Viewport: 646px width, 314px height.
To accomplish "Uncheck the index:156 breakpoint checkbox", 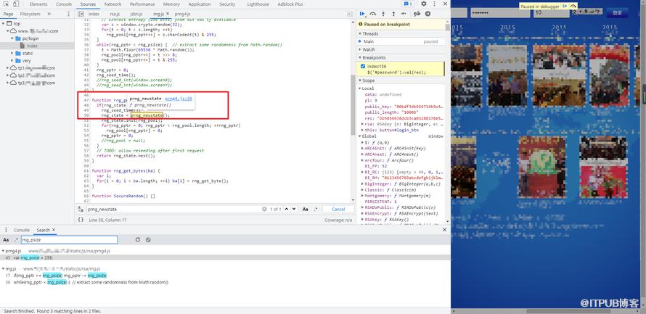I will click(362, 66).
